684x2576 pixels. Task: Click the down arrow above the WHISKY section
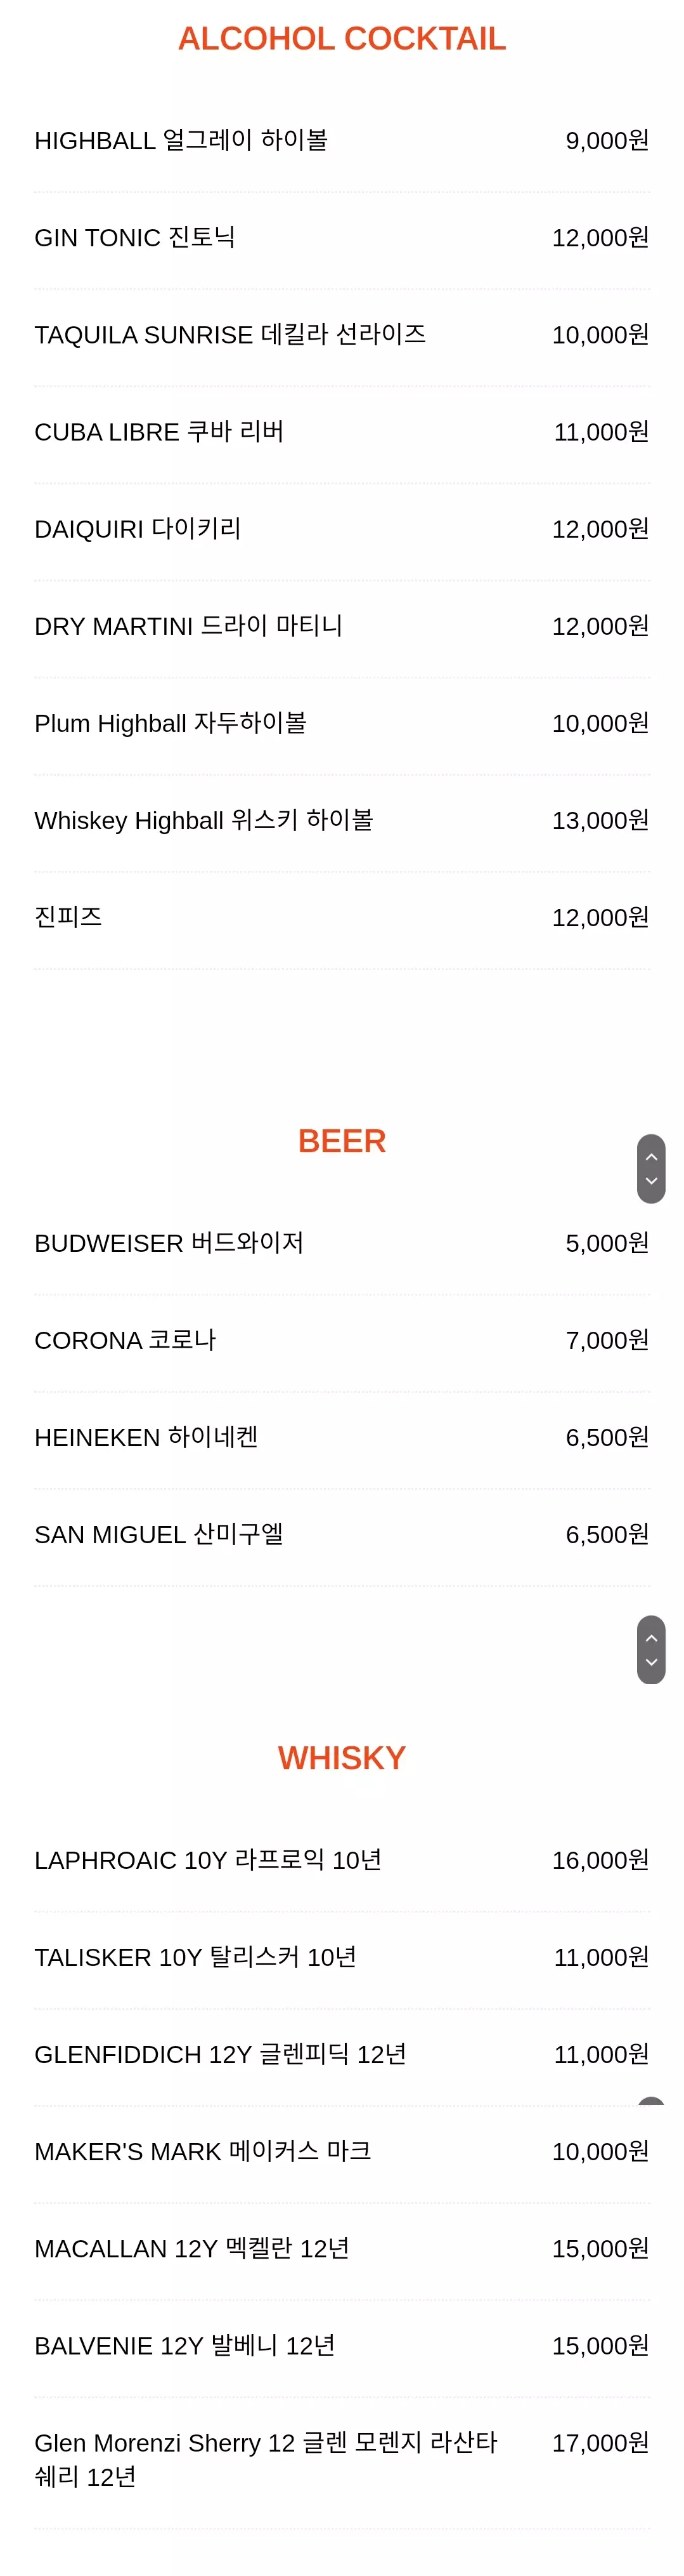pos(650,1662)
